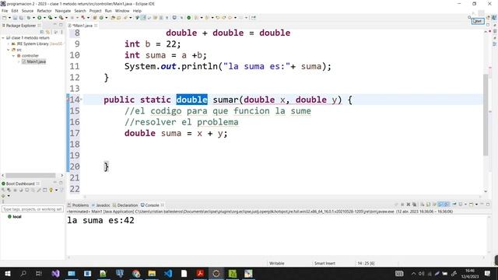Switch to the Javadoc tab

click(x=101, y=205)
